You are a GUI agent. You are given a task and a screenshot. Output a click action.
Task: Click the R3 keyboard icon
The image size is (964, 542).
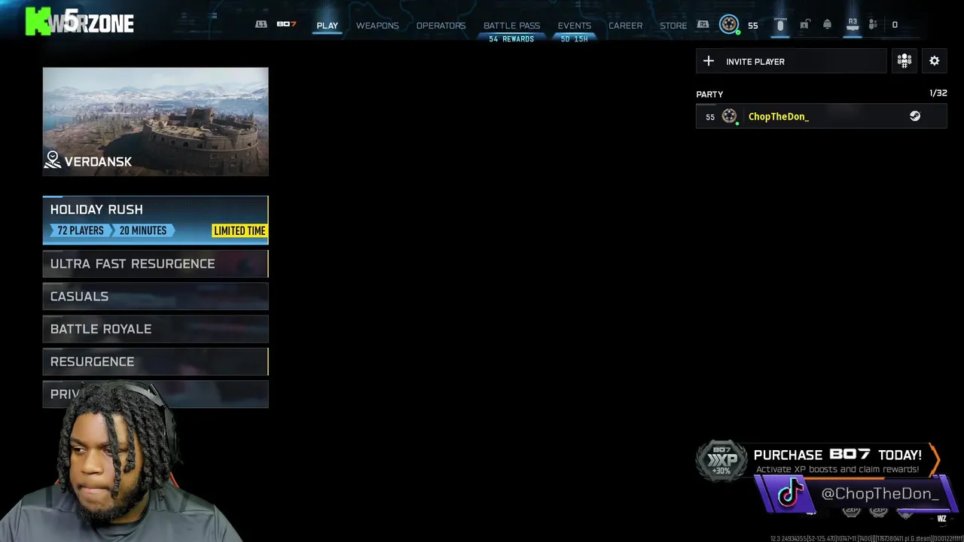click(x=853, y=24)
